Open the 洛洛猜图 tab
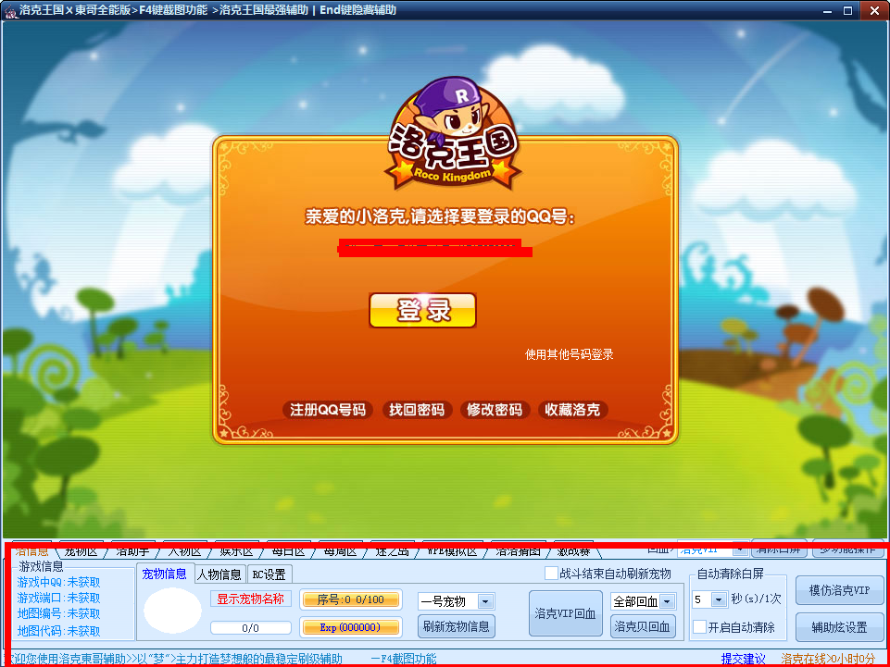The width and height of the screenshot is (890, 667). pyautogui.click(x=519, y=550)
